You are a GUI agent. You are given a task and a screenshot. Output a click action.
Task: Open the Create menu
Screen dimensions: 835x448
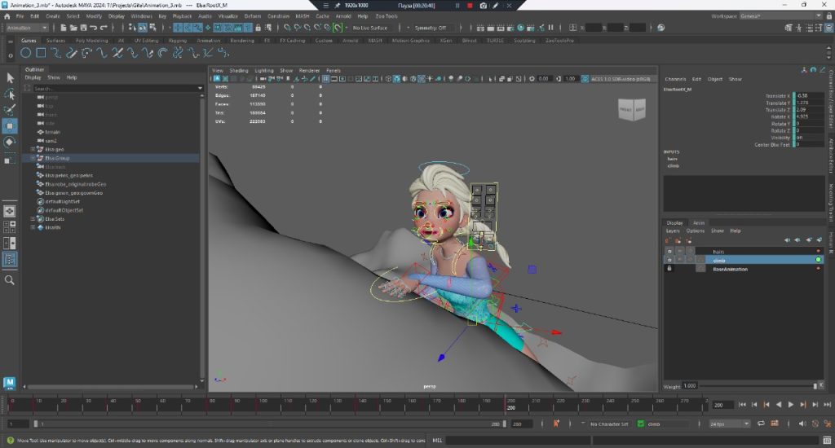(53, 16)
